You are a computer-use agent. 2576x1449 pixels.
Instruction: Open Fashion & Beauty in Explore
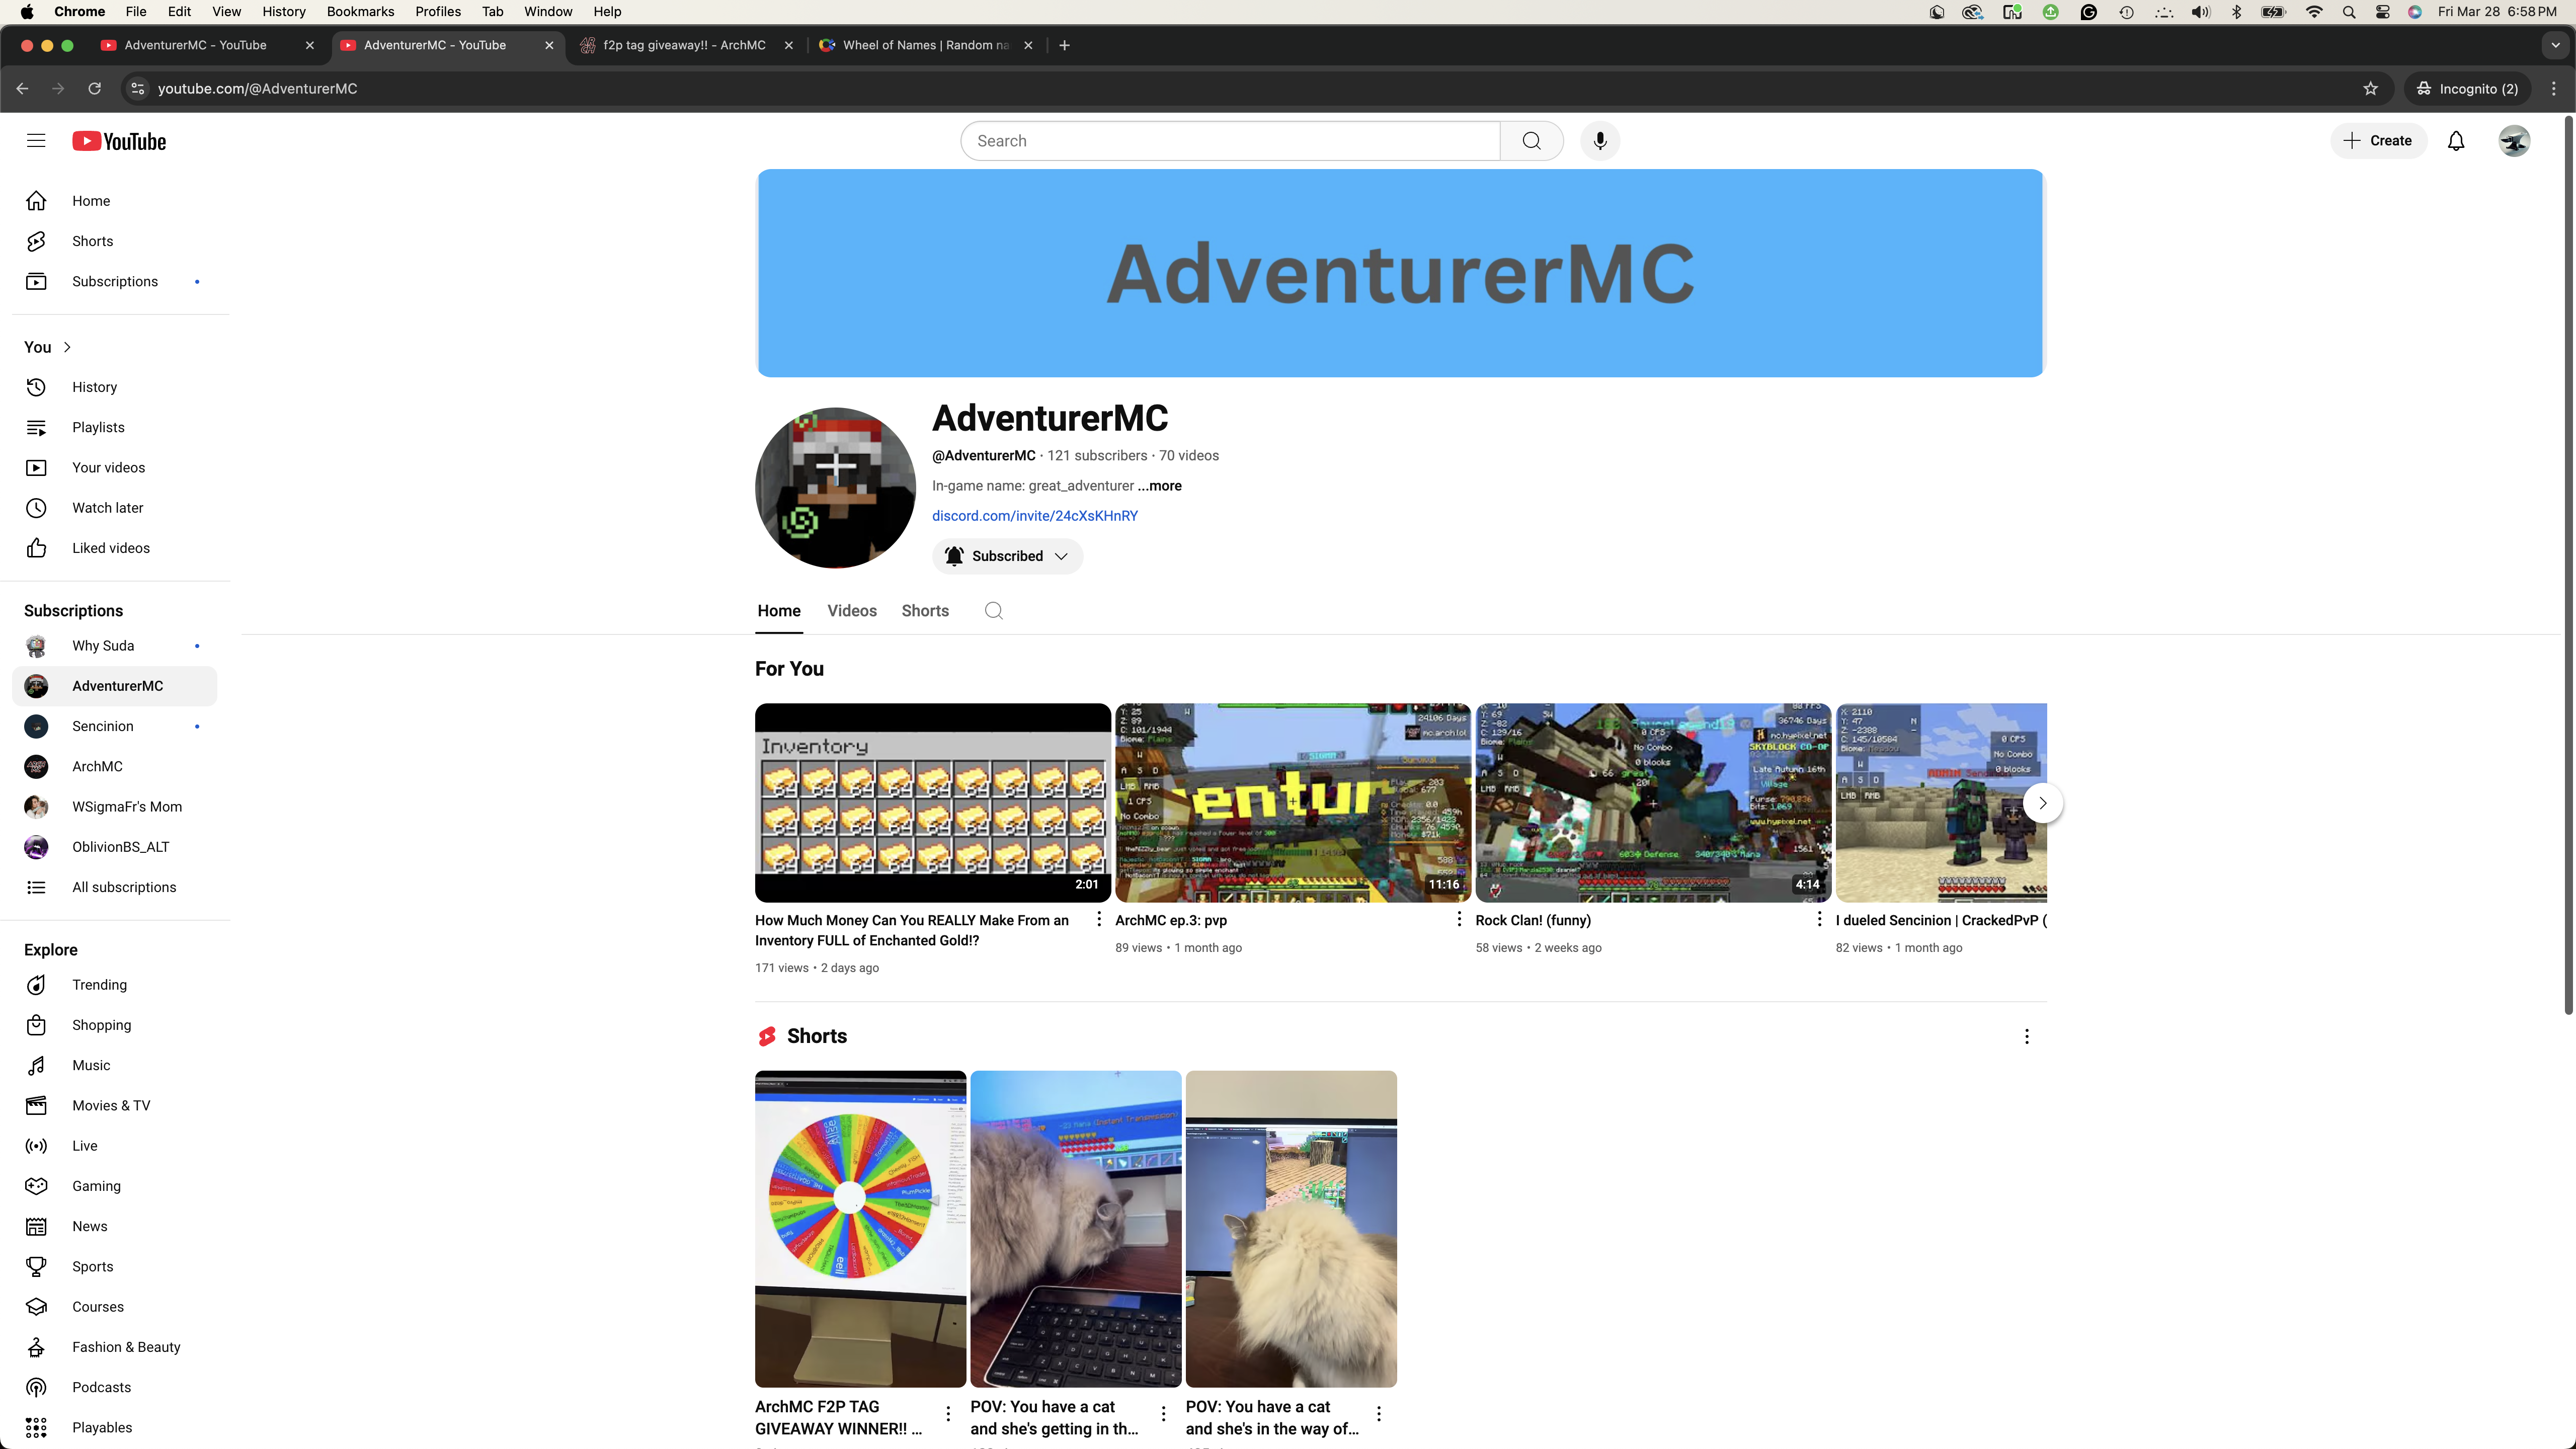click(x=115, y=1347)
